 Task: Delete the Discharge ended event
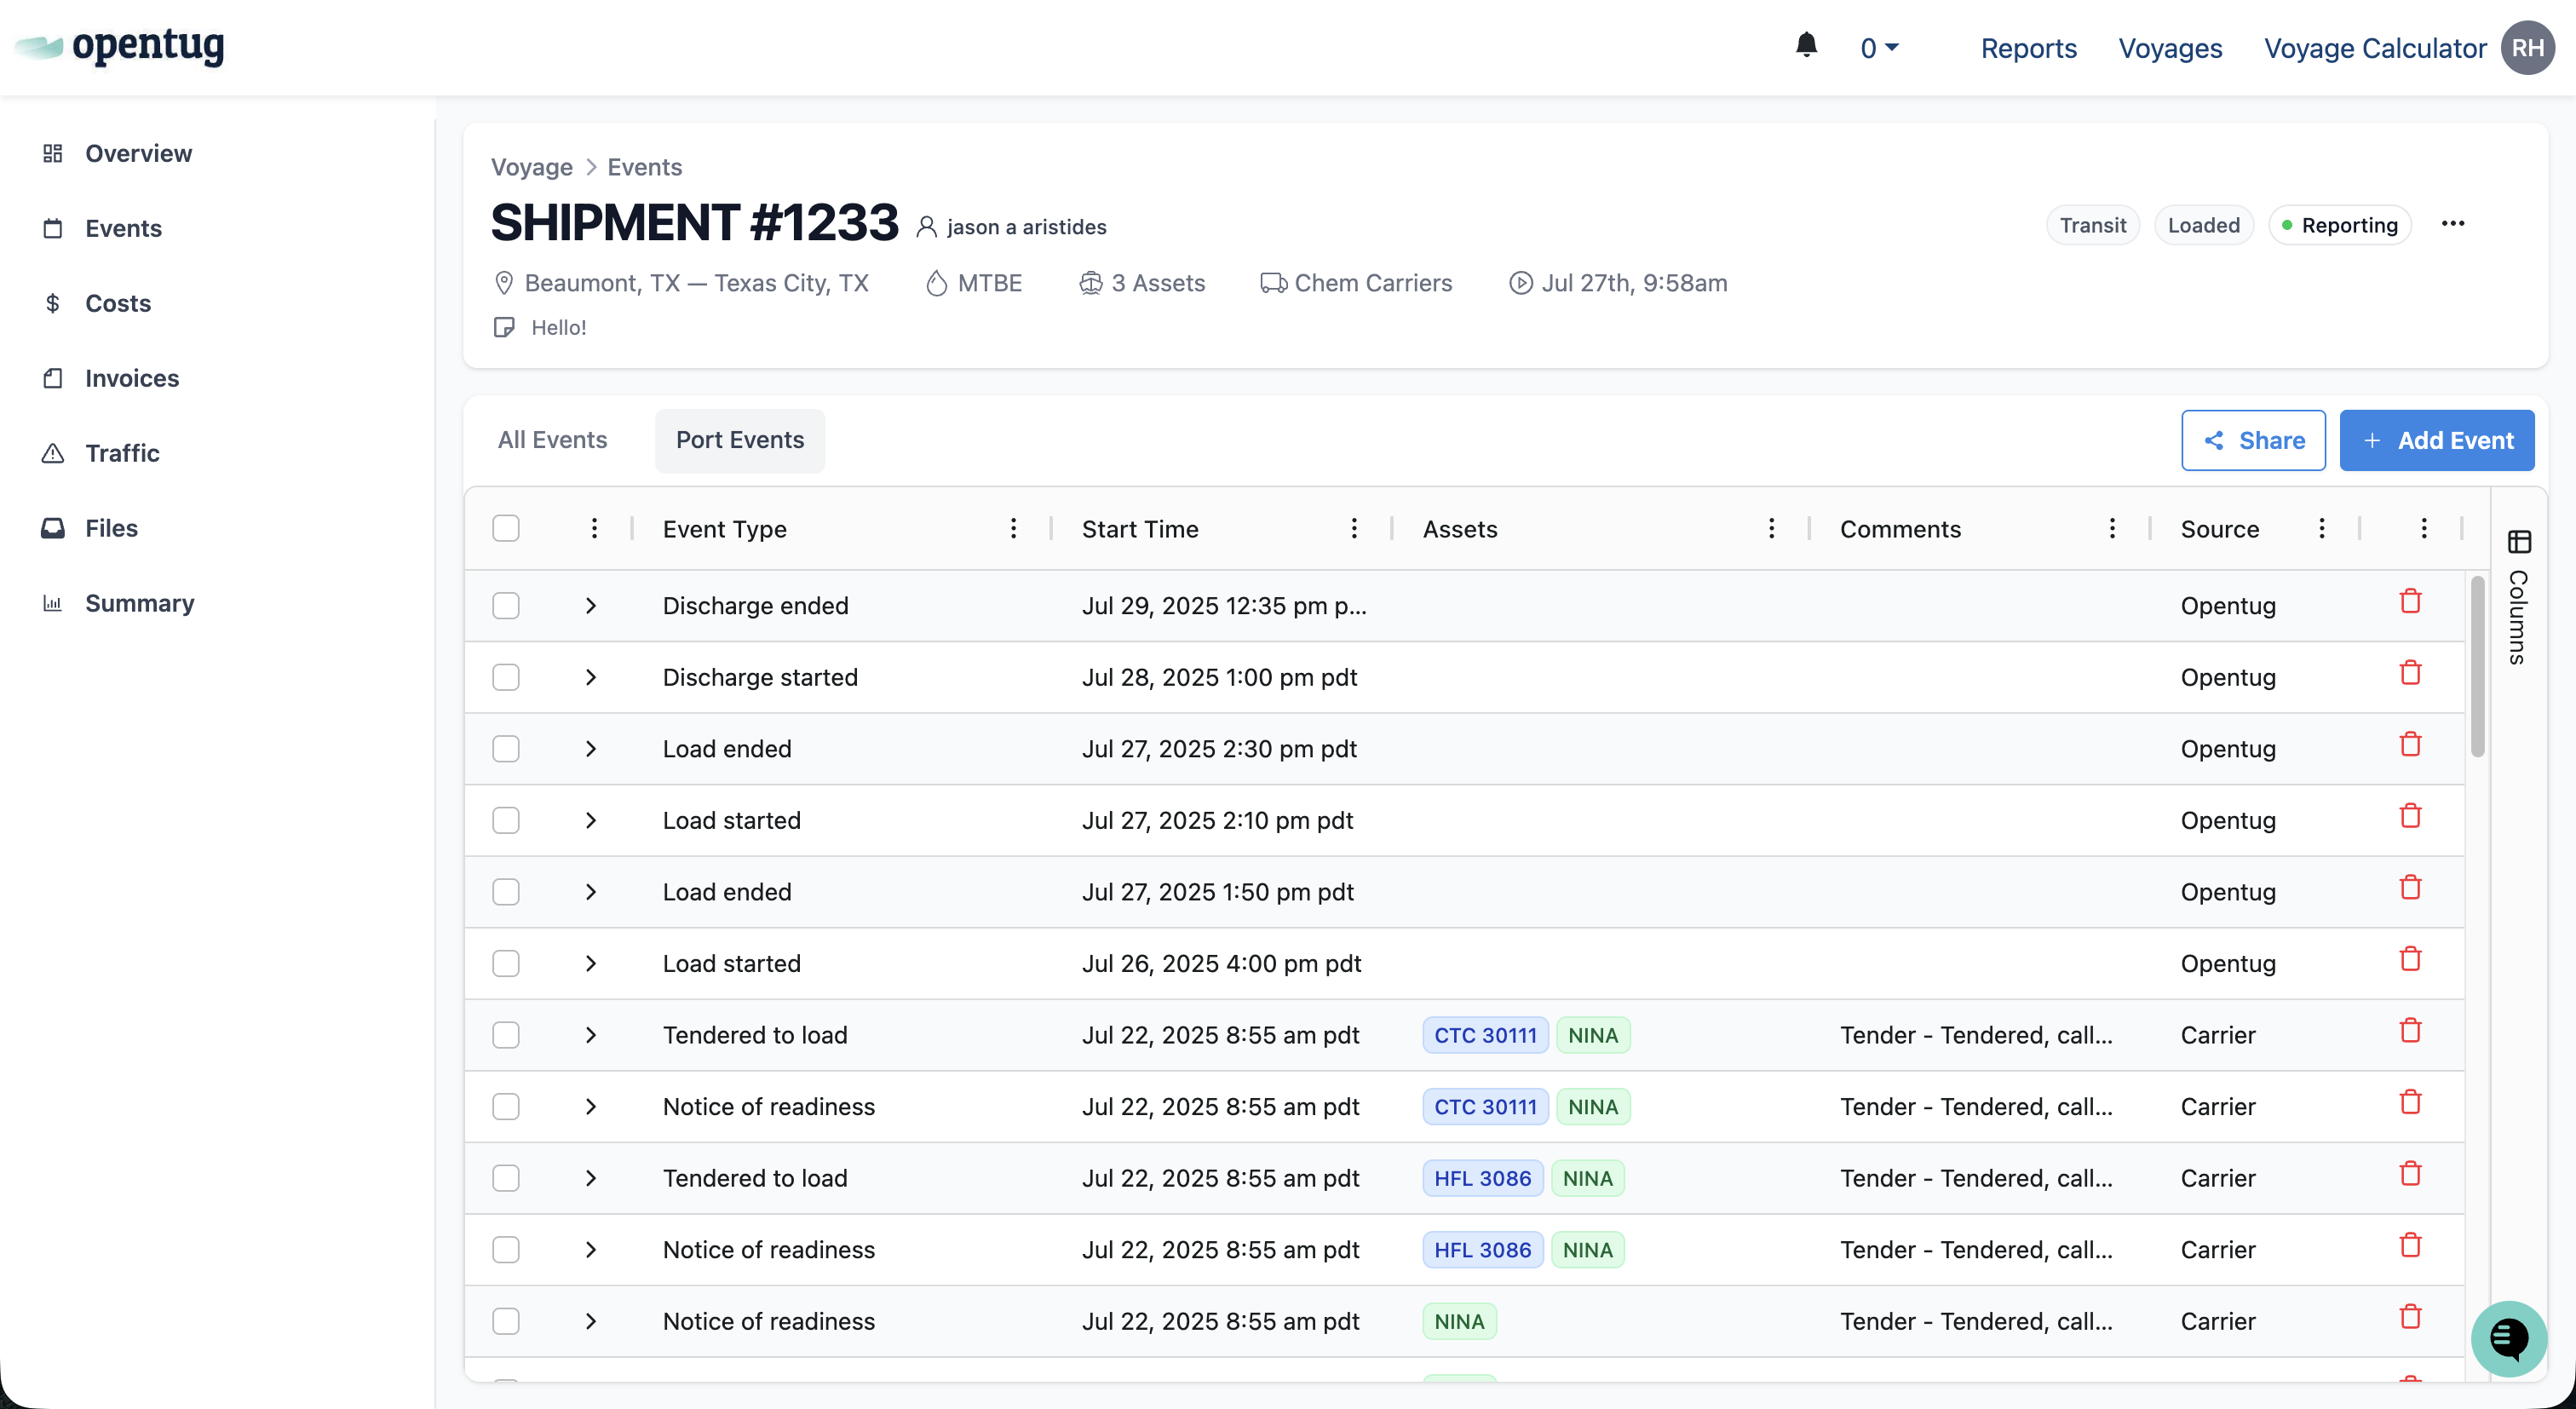point(2410,602)
